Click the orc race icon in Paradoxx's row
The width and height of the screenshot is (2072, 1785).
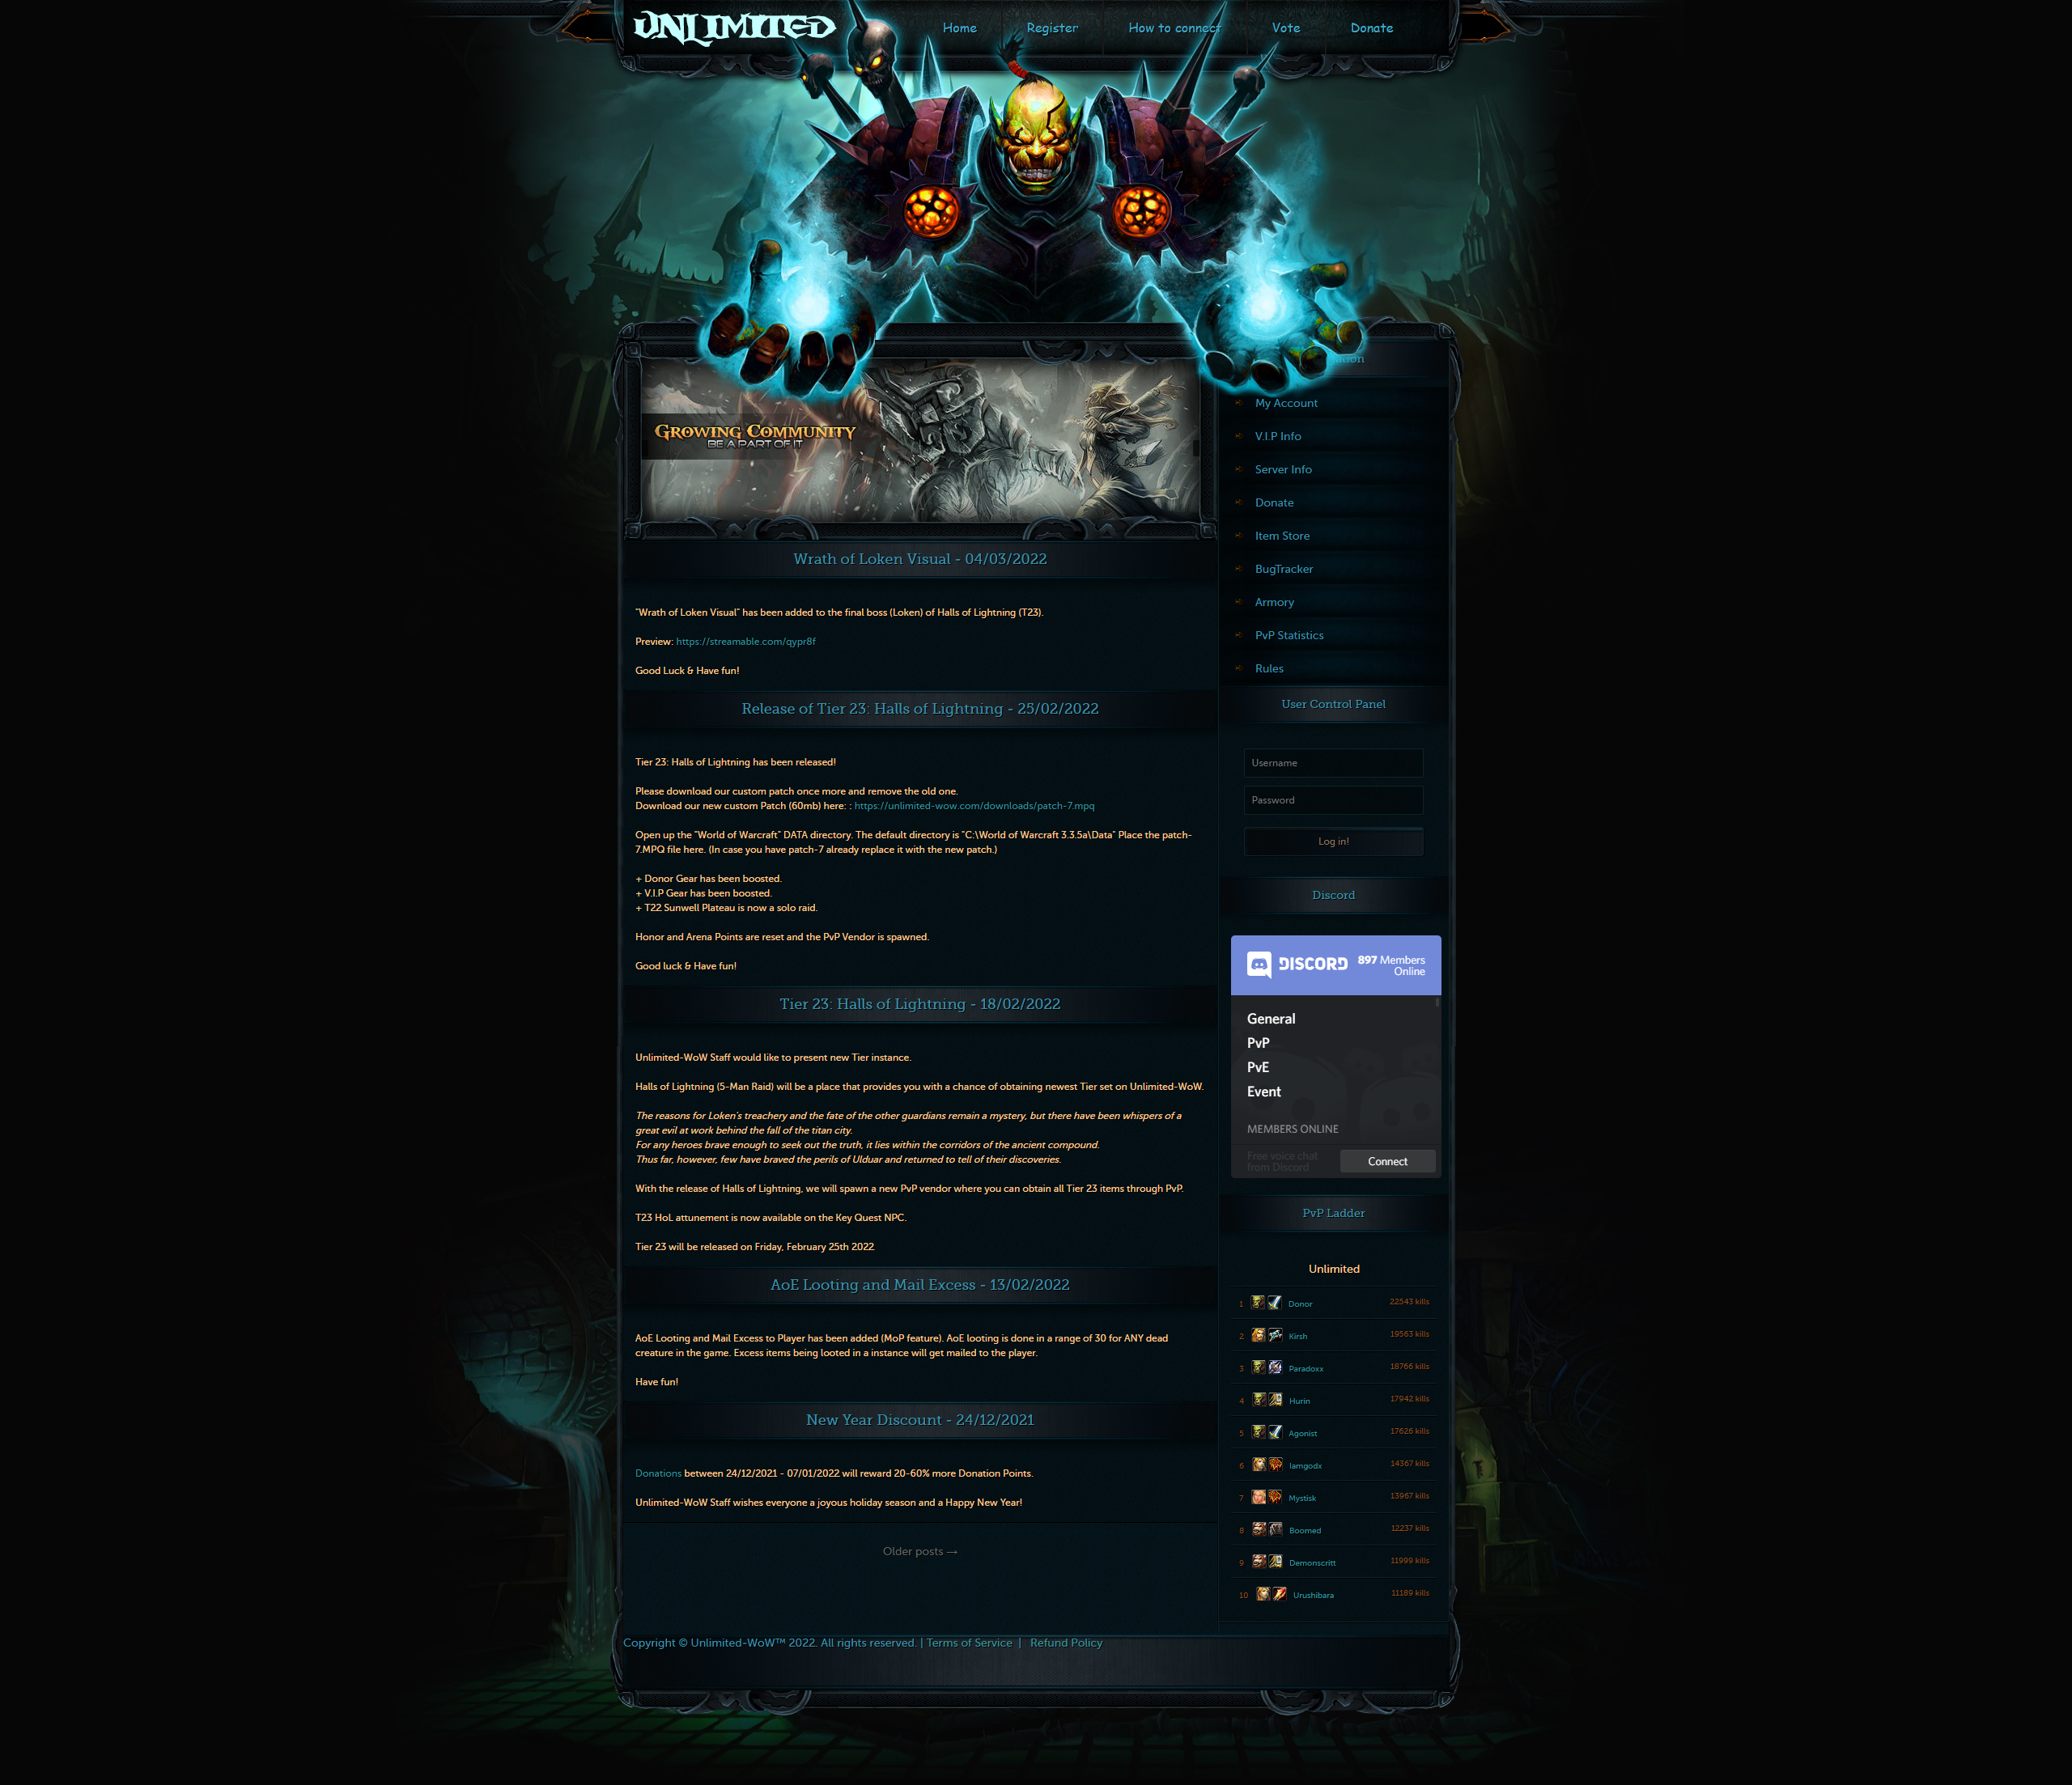tap(1259, 1367)
